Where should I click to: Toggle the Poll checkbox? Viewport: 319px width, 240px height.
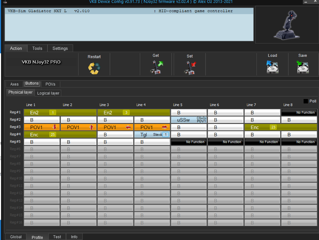click(306, 101)
